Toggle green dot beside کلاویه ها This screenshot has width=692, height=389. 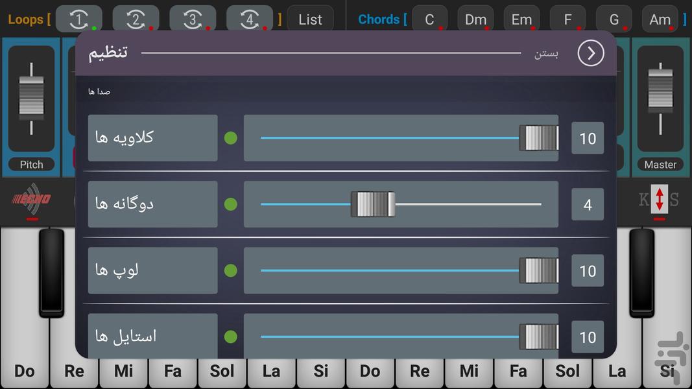pos(230,138)
